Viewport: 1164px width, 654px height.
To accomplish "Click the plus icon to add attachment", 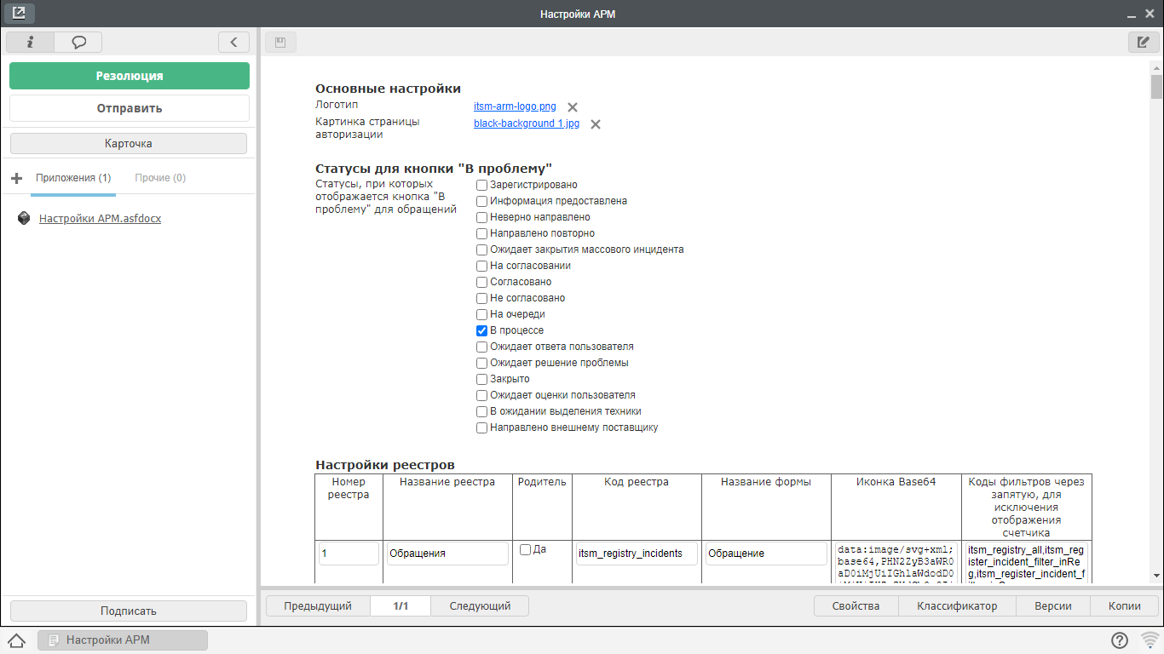I will pos(17,178).
